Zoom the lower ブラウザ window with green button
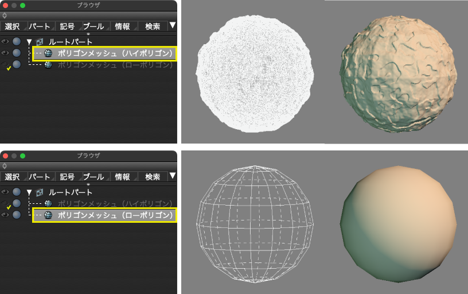The image size is (468, 294). pyautogui.click(x=23, y=156)
